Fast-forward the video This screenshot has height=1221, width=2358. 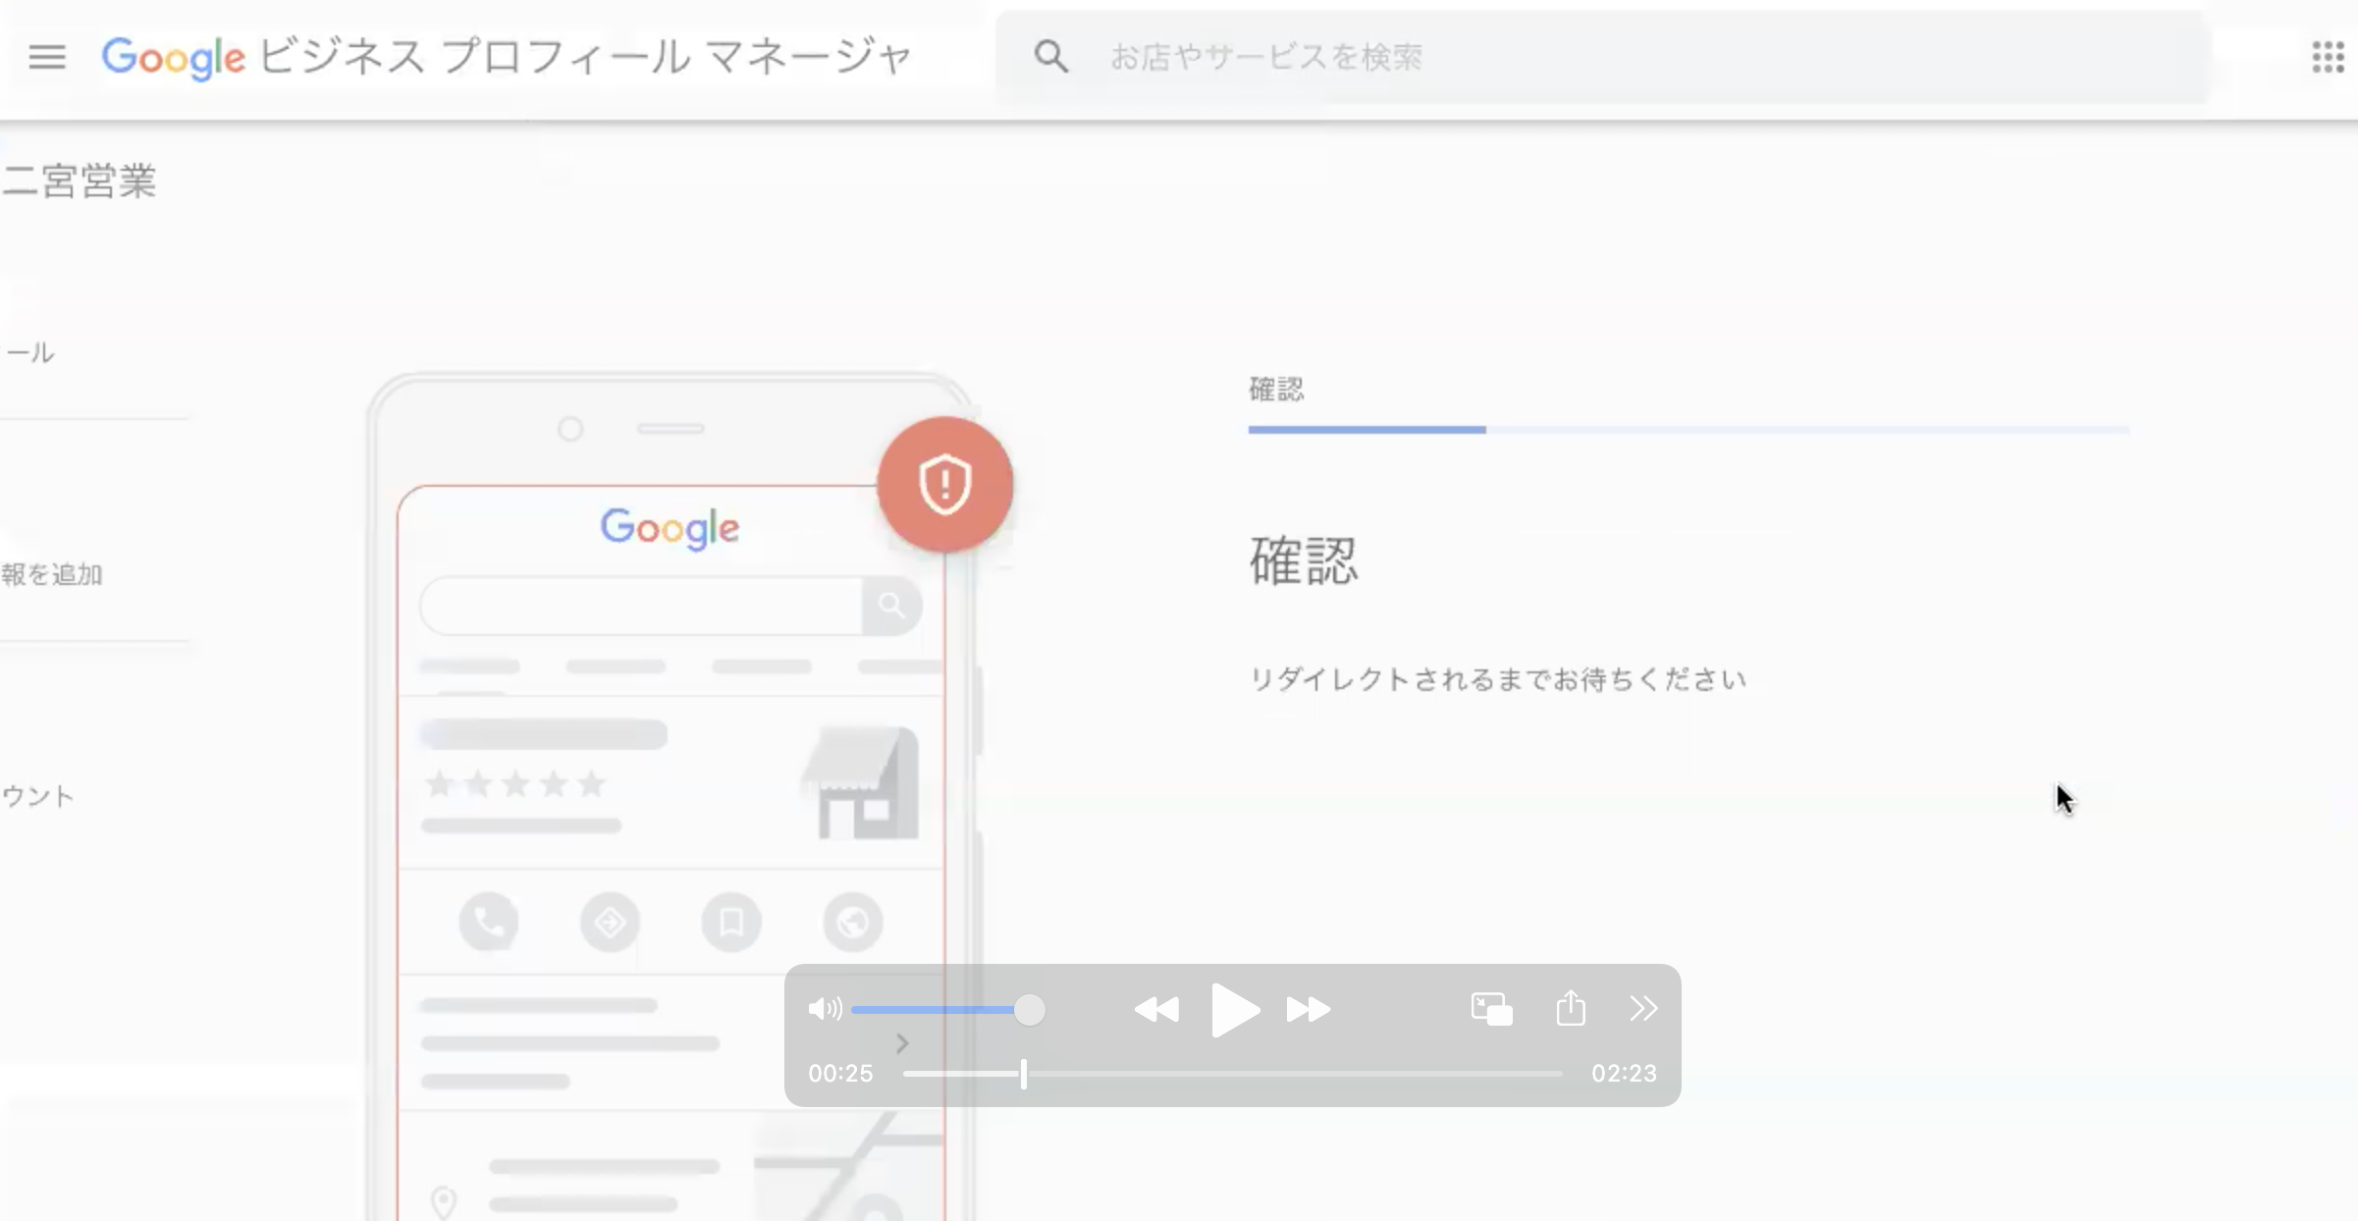[1309, 1009]
